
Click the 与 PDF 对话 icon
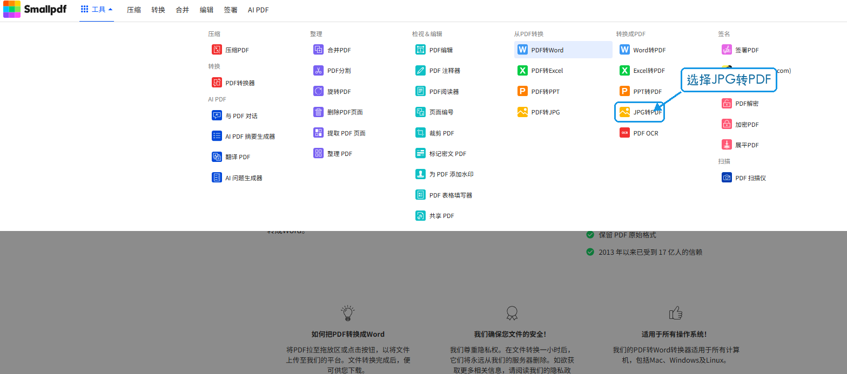[x=217, y=115]
